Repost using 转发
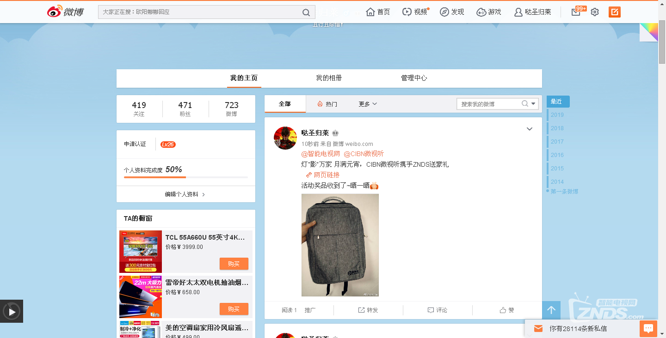This screenshot has width=666, height=338. pos(368,310)
